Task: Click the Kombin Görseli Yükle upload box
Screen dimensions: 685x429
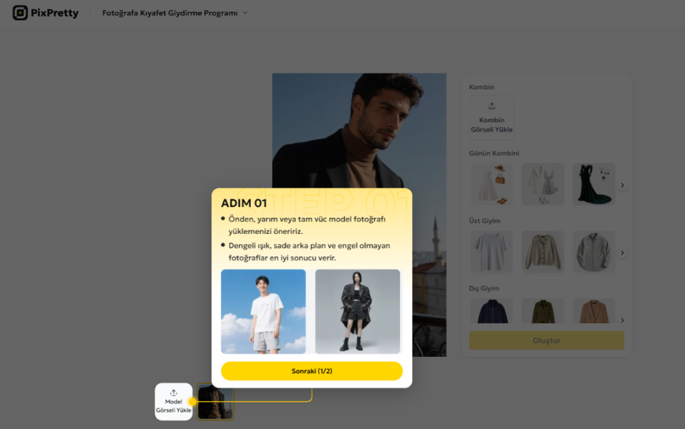Action: click(492, 117)
